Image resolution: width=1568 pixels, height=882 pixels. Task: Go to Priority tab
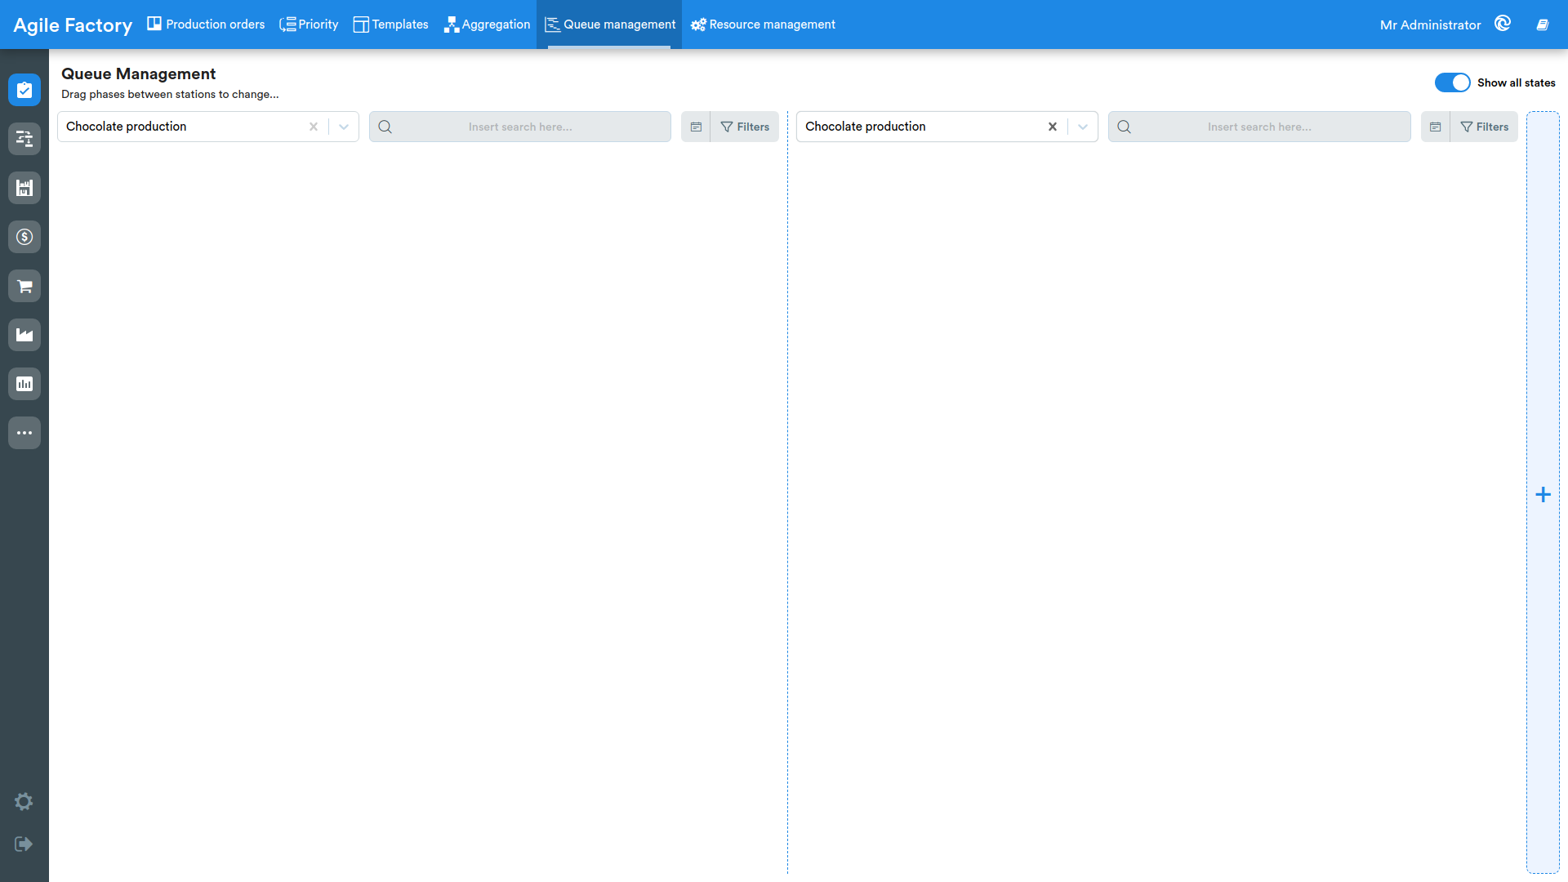[309, 24]
